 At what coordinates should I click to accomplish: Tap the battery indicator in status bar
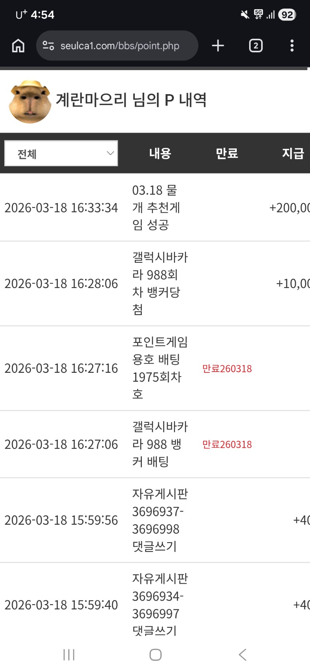tap(287, 15)
